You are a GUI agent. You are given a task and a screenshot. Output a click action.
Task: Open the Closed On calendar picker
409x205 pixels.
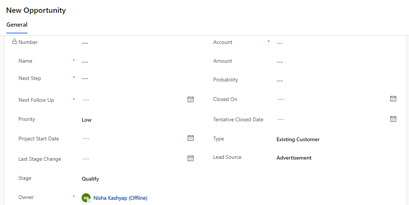[x=393, y=99]
